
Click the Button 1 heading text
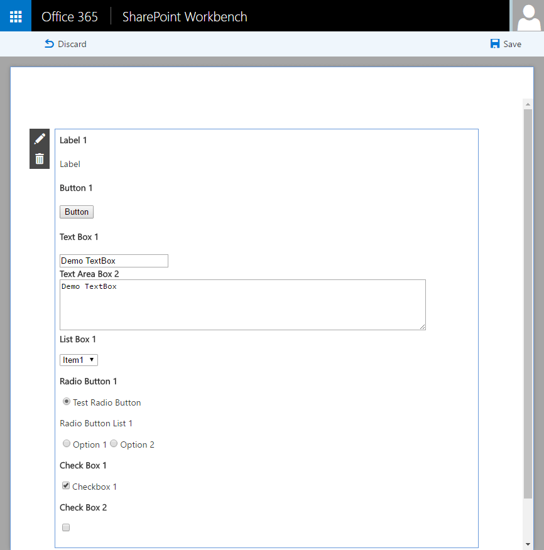point(76,188)
